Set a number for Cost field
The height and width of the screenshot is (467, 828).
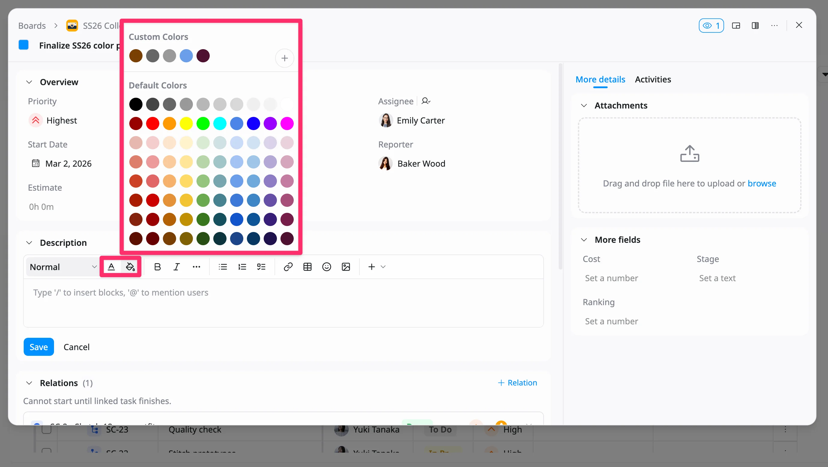[611, 278]
